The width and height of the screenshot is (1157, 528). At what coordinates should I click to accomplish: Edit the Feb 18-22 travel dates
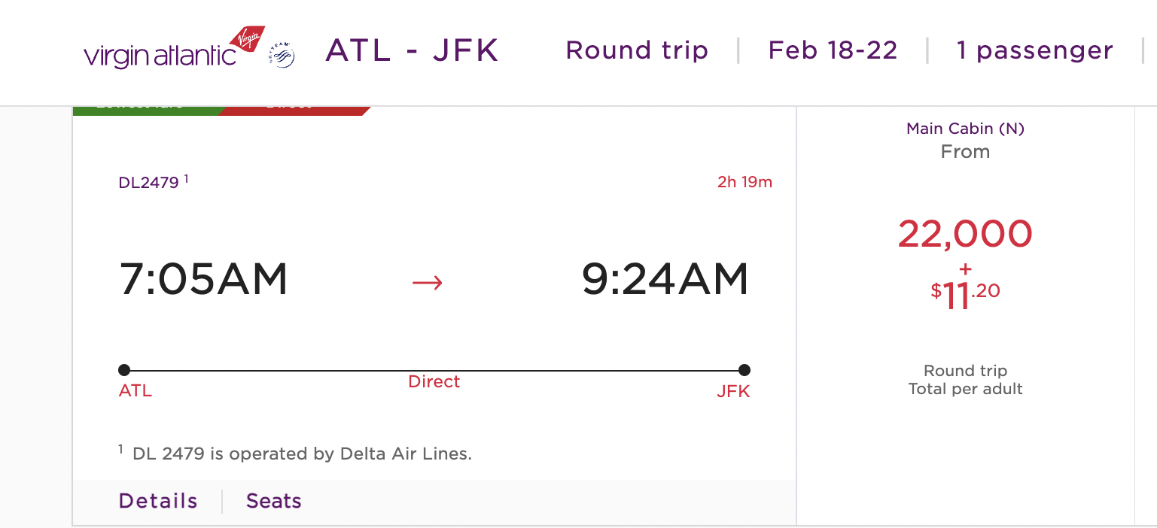(x=833, y=50)
